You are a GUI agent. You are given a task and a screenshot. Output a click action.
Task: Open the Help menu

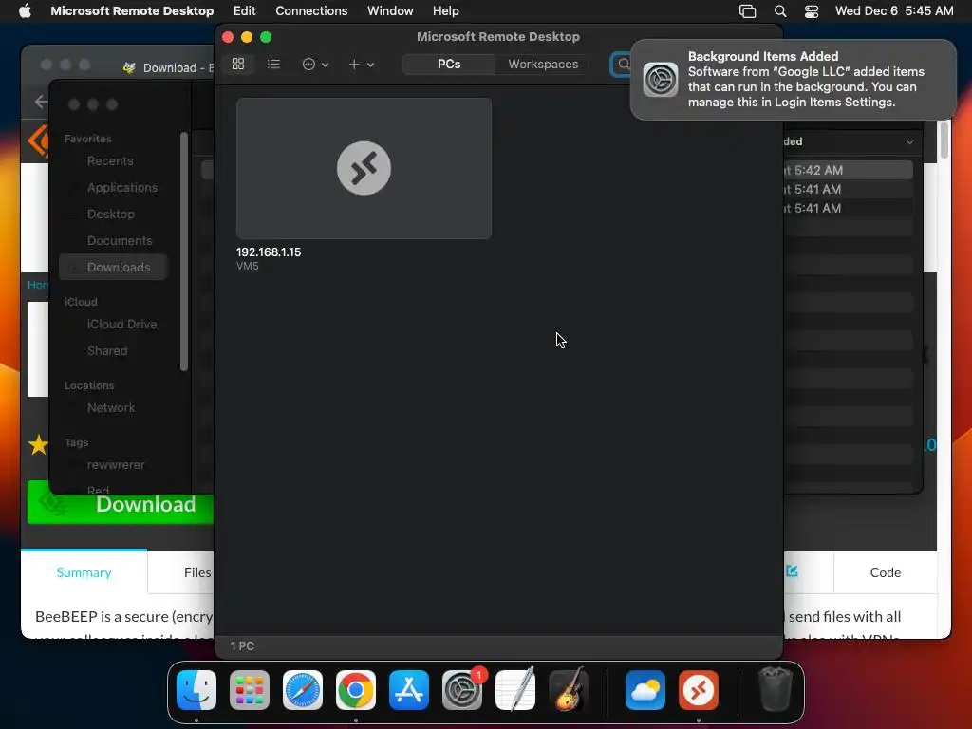(446, 10)
